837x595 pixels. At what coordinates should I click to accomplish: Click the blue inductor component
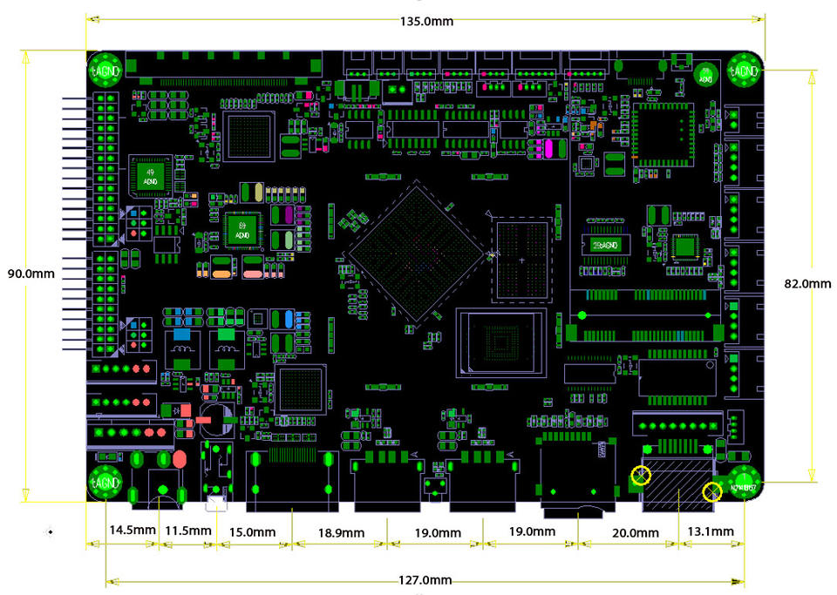(x=183, y=335)
